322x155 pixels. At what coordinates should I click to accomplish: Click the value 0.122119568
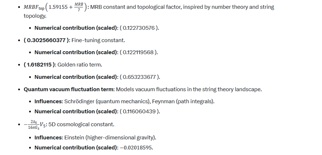click(x=138, y=53)
